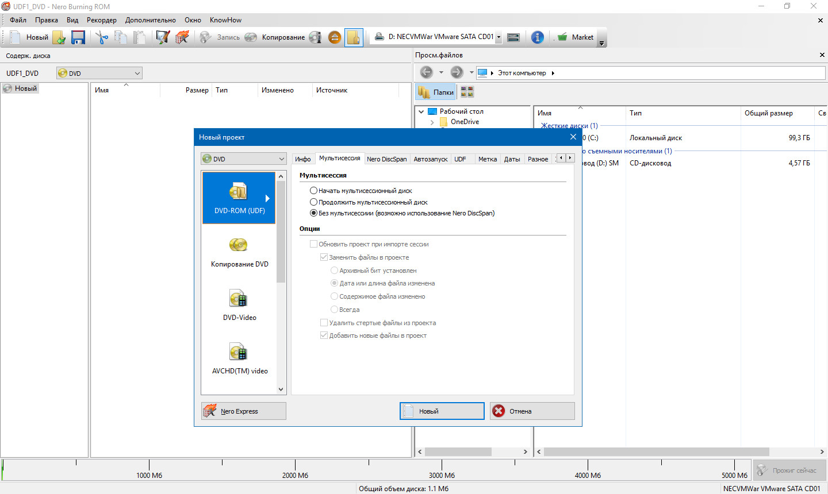The width and height of the screenshot is (828, 494).
Task: Click the Open compilation folder icon
Action: click(x=59, y=37)
